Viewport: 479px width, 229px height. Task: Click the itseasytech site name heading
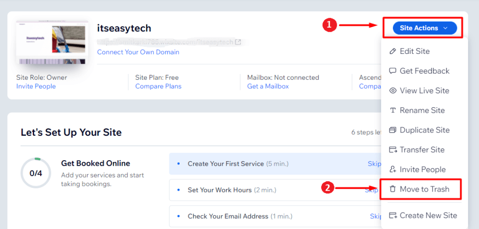click(x=124, y=28)
